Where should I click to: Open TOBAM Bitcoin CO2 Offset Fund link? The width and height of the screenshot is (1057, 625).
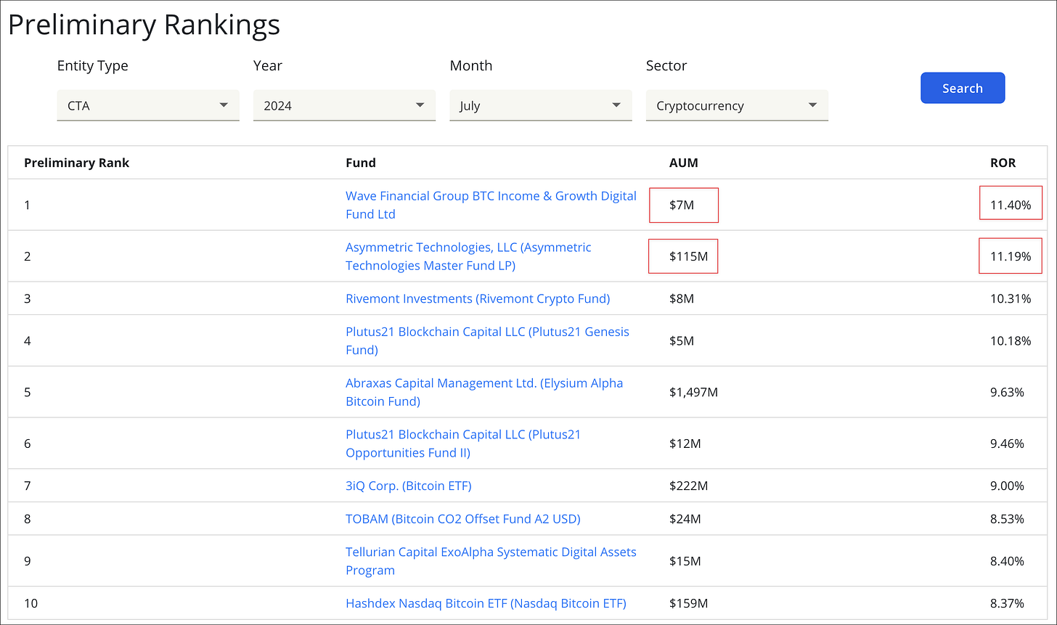point(463,519)
